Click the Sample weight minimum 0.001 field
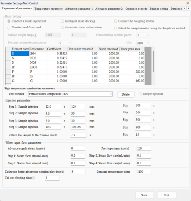Viewport: 191px width, 201px height. coord(53,35)
